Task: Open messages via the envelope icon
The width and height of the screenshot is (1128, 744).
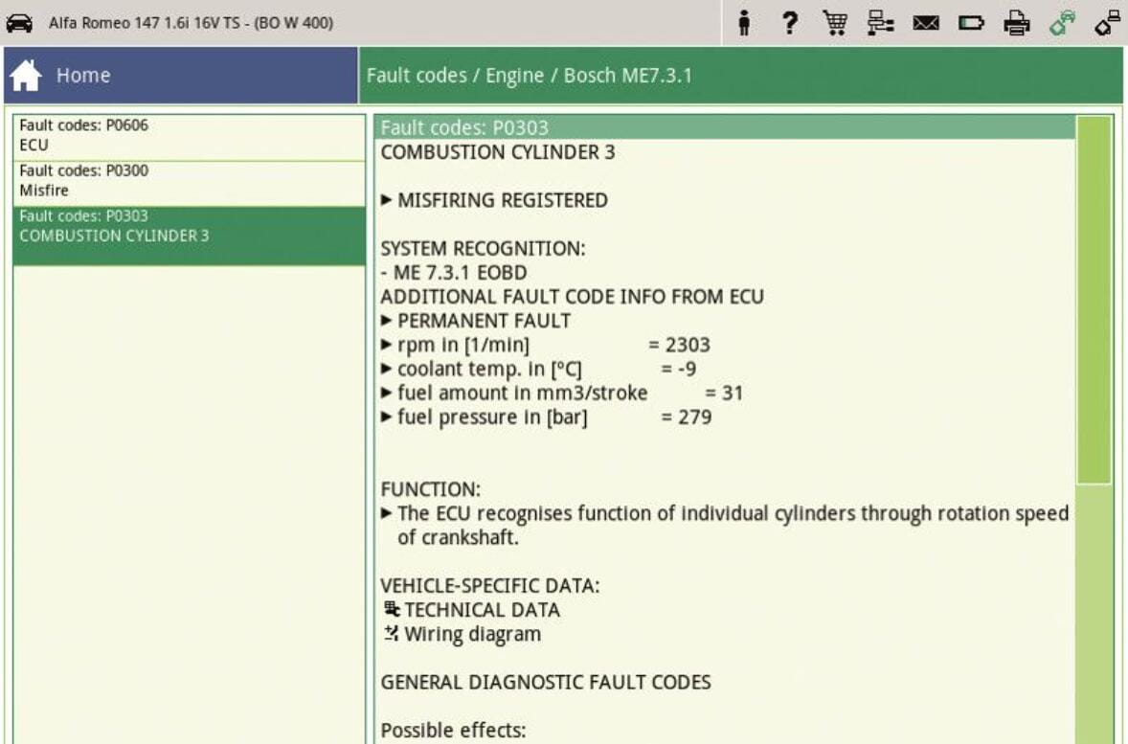Action: click(925, 23)
